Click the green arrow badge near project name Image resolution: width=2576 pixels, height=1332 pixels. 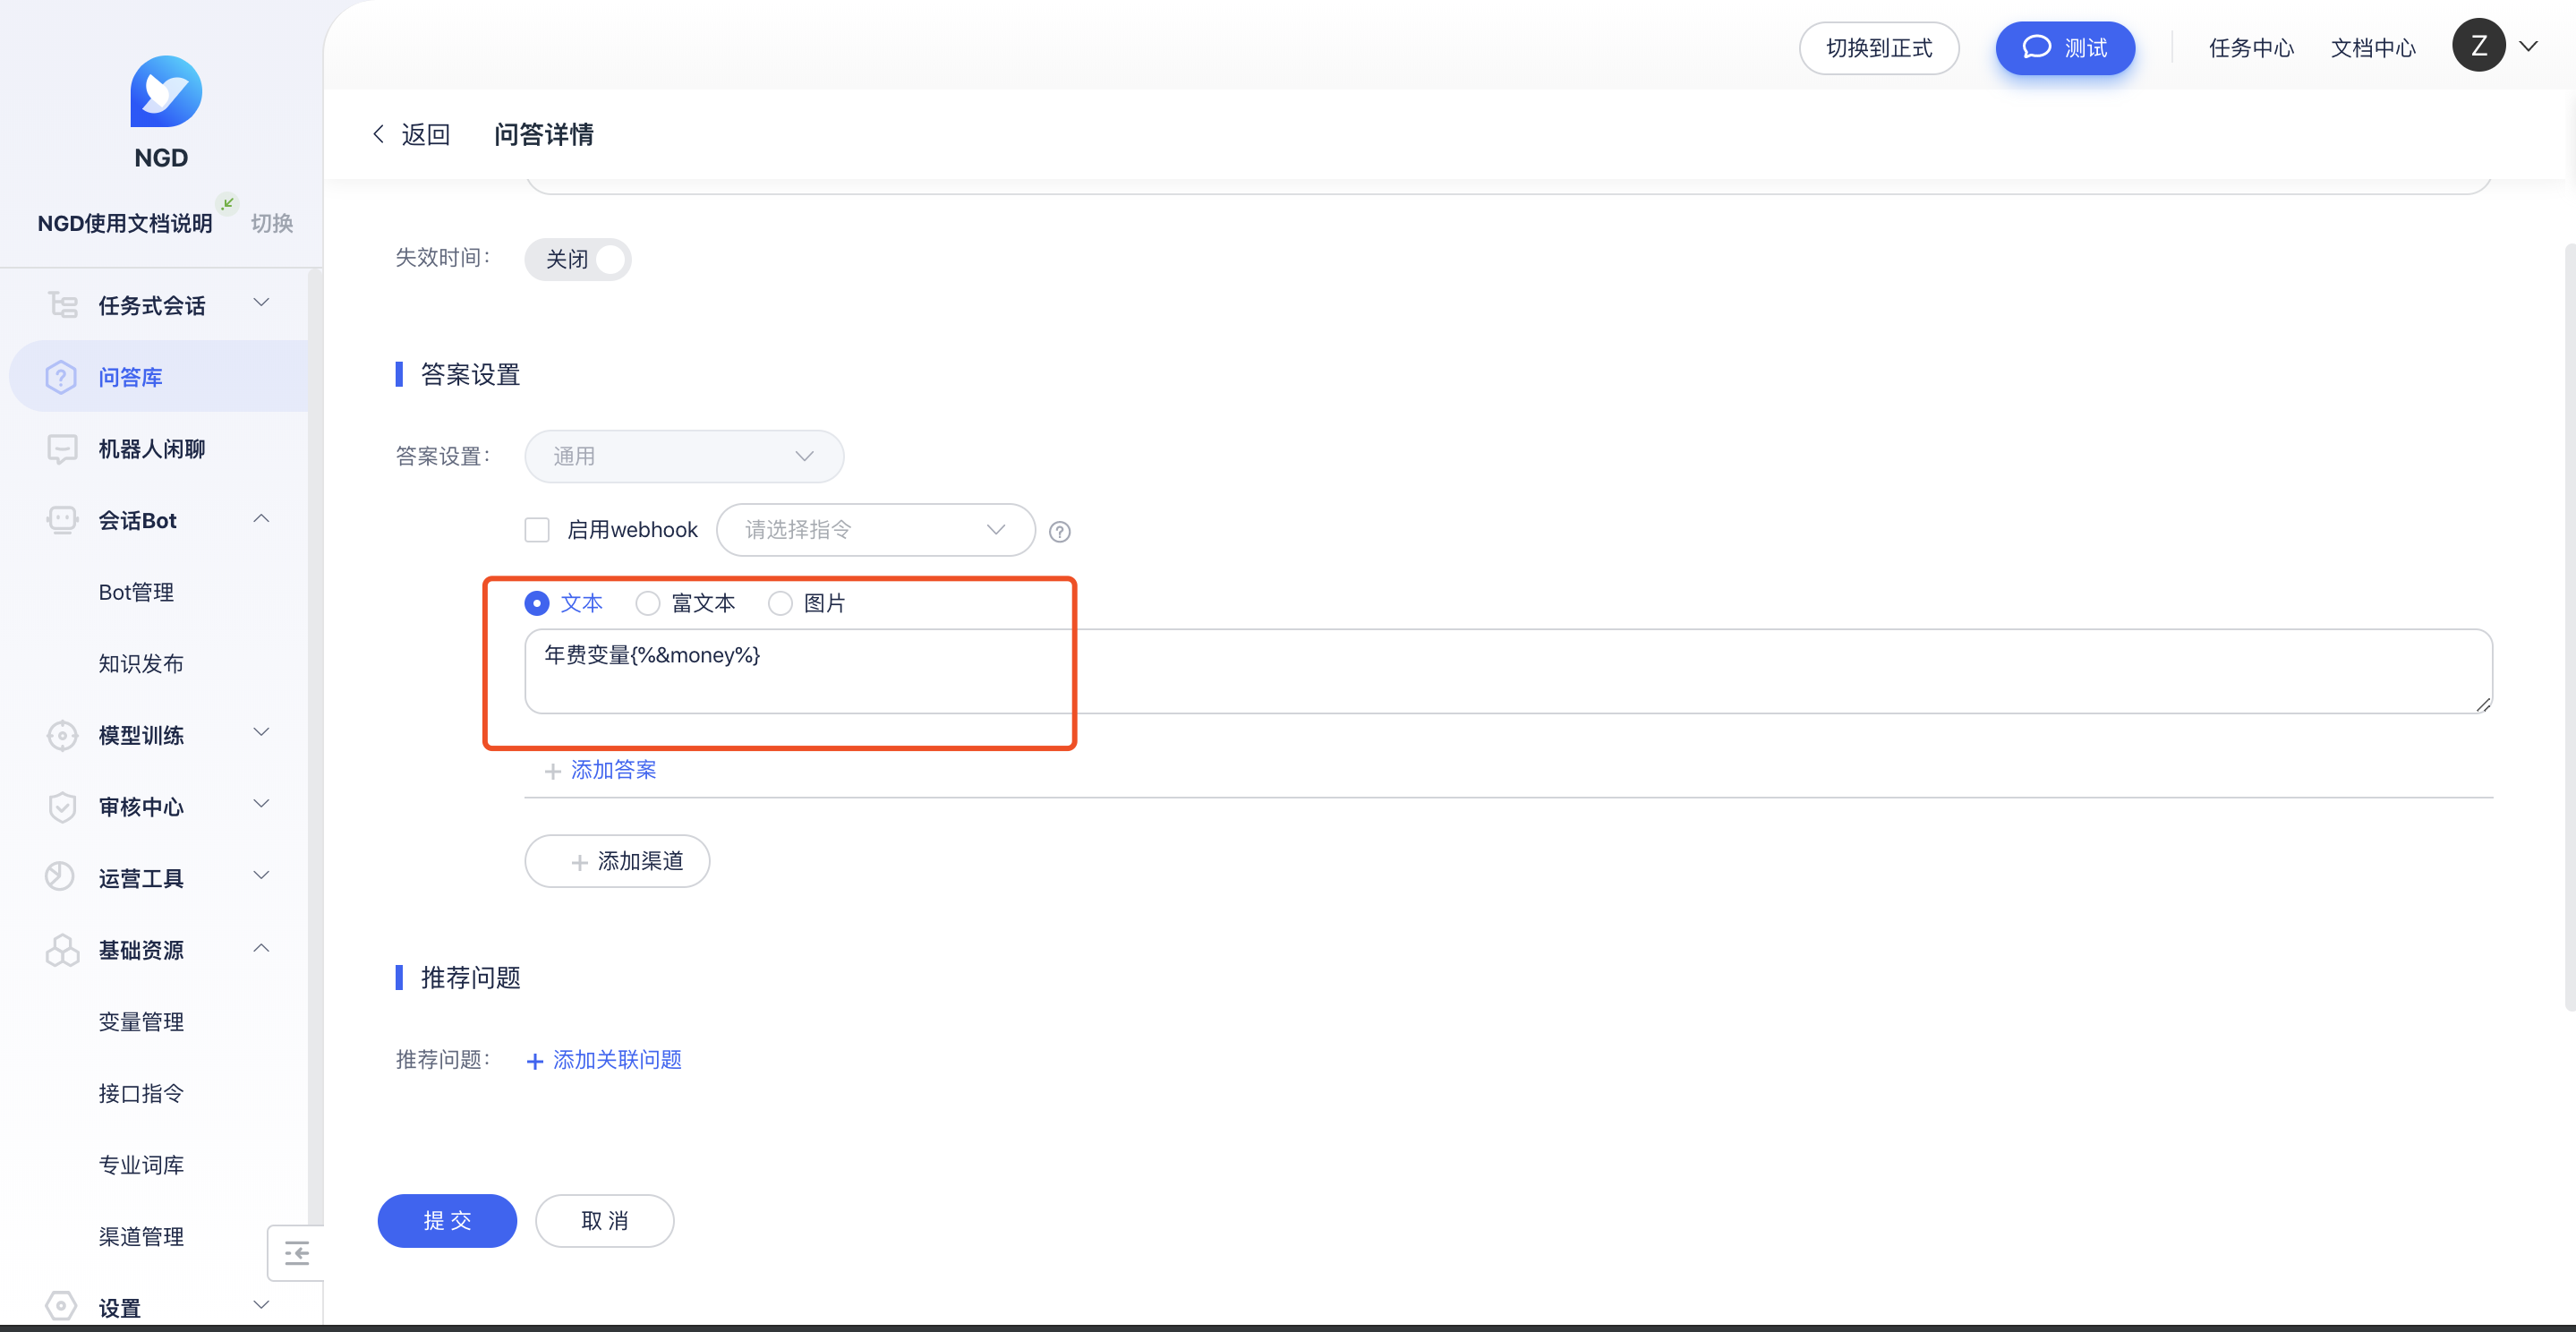pos(228,203)
